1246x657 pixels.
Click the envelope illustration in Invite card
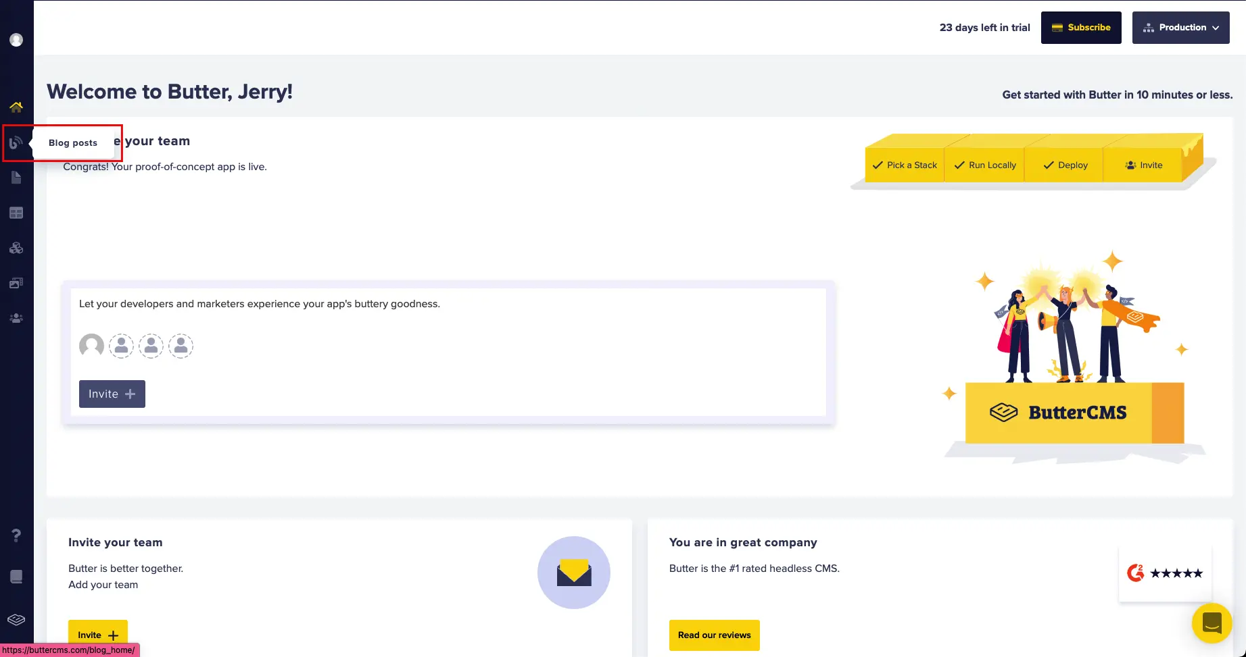click(x=574, y=573)
